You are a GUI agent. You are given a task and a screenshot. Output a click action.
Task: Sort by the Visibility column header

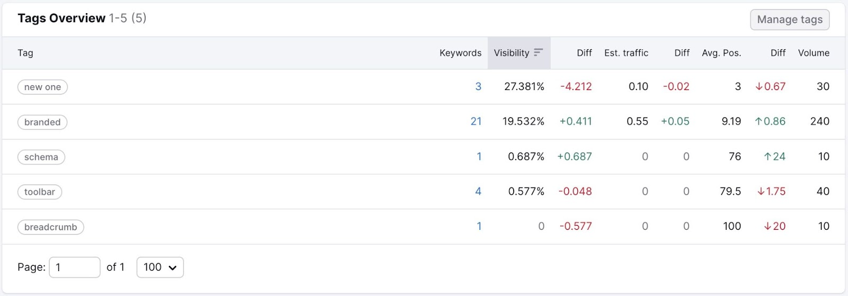pyautogui.click(x=511, y=53)
